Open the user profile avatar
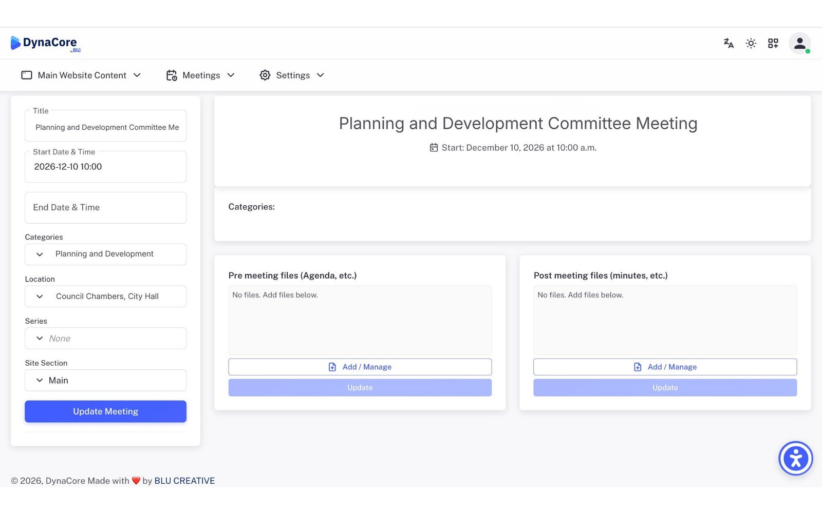Viewport: 822px width, 513px height. point(800,44)
